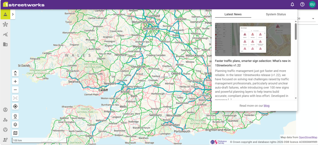This screenshot has height=145, width=318.
Task: Click the Wolverhampton label on the map
Action: [x=143, y=22]
